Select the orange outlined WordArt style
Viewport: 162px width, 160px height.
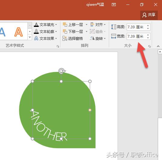pyautogui.click(x=18, y=32)
